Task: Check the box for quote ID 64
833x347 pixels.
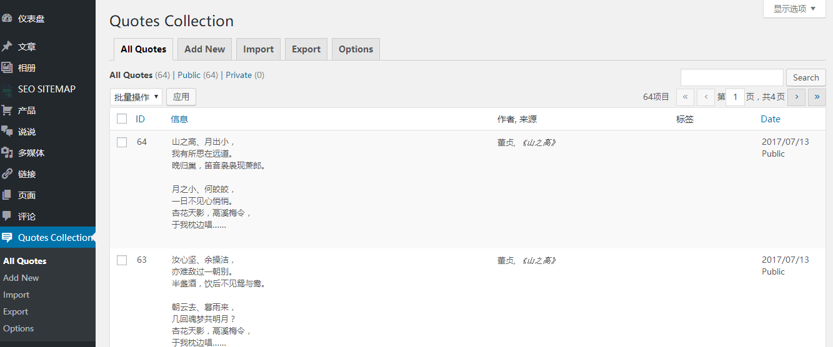Action: (x=122, y=142)
